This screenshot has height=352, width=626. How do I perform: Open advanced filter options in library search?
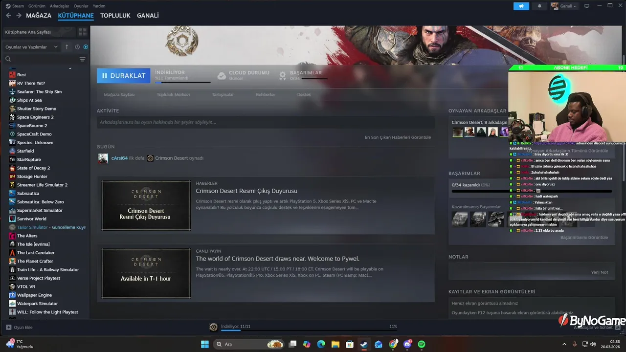tap(82, 59)
